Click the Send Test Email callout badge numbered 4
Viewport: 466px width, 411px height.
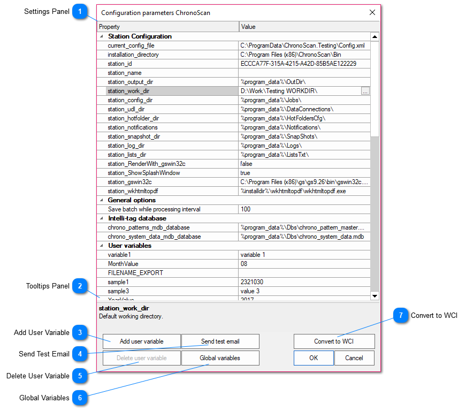80,354
